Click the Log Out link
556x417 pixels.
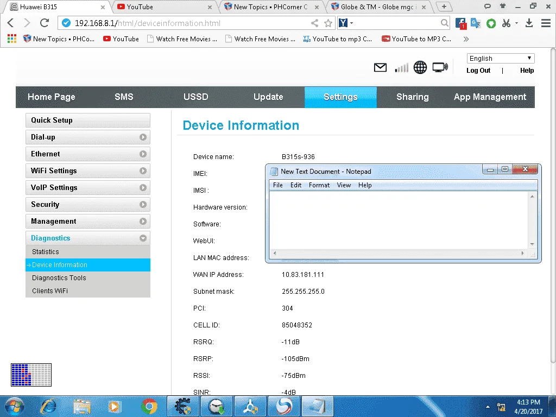478,71
